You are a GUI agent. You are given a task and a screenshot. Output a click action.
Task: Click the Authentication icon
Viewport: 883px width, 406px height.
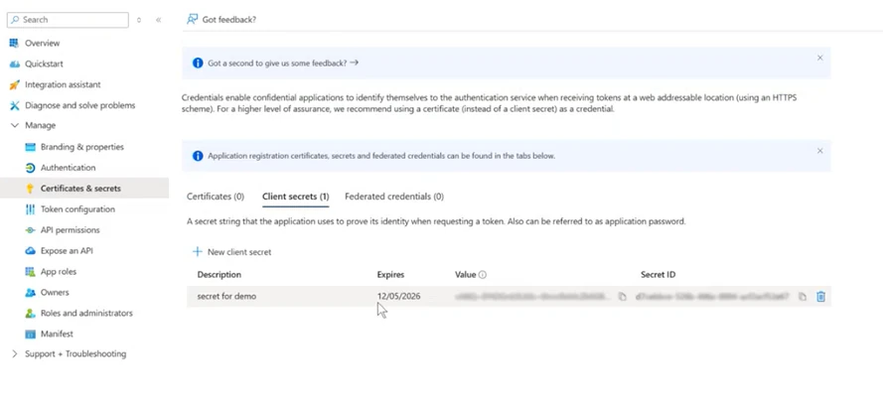tap(31, 168)
